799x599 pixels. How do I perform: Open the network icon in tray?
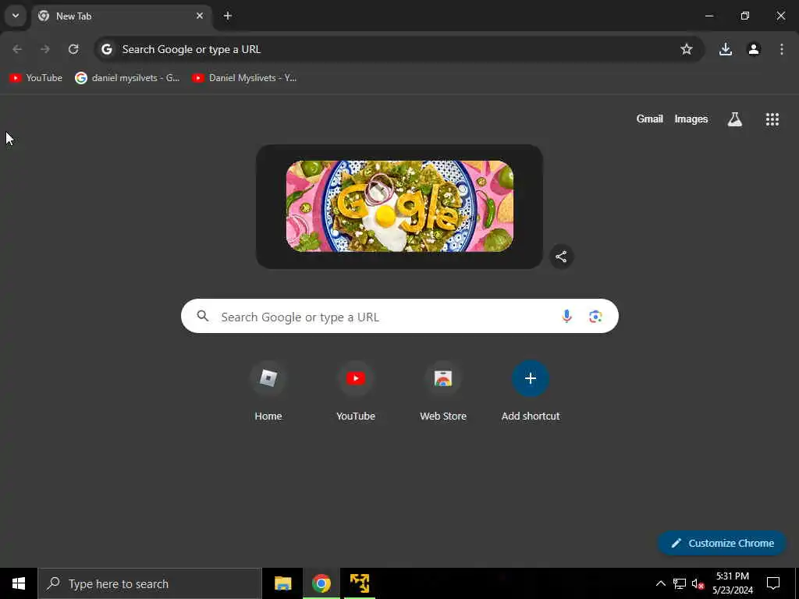pos(680,583)
